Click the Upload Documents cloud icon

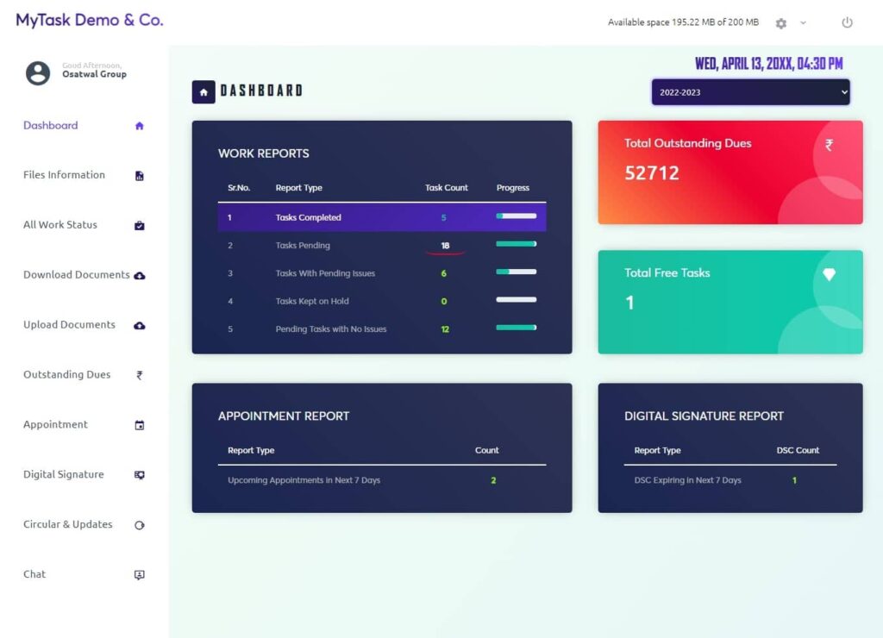[140, 326]
